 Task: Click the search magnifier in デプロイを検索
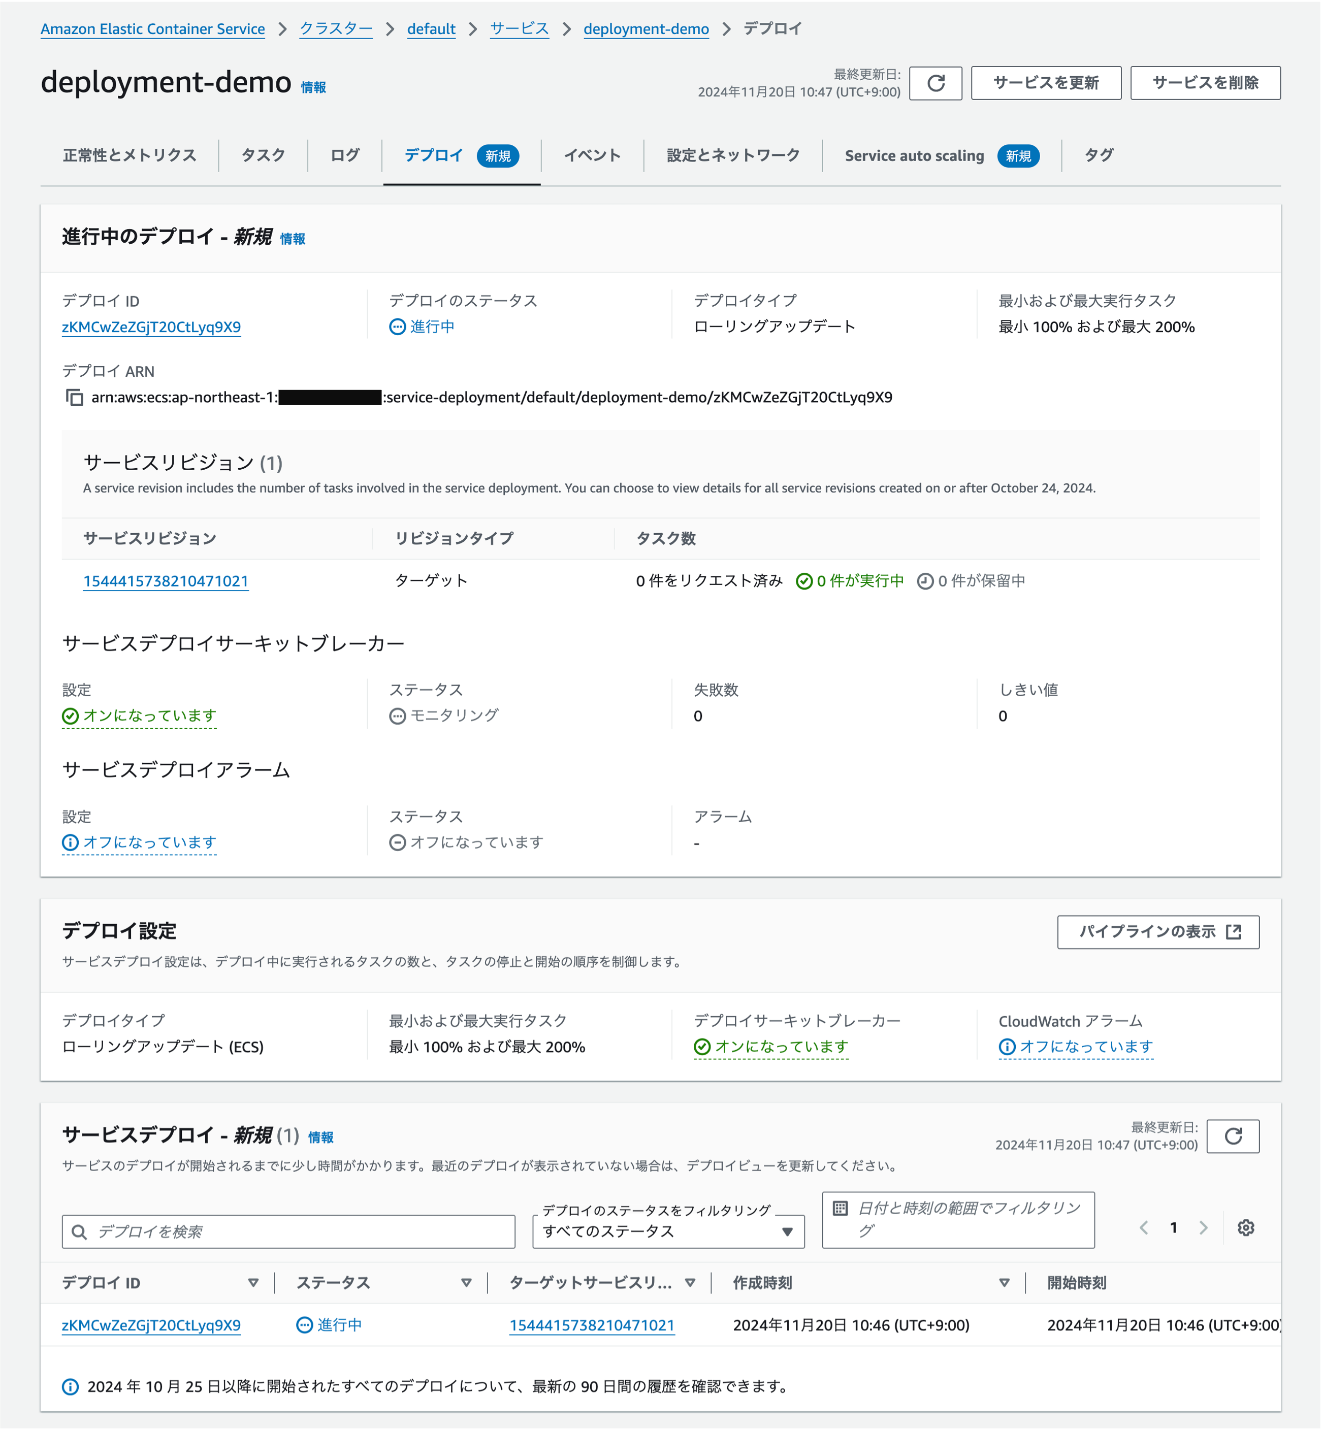click(79, 1231)
